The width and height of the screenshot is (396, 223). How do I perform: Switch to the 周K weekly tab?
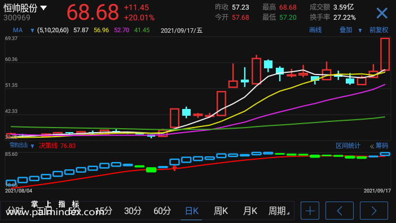point(221,211)
